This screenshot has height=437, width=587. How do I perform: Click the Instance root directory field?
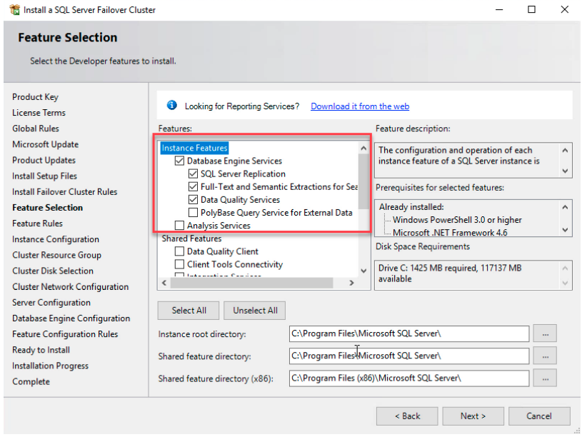click(409, 333)
